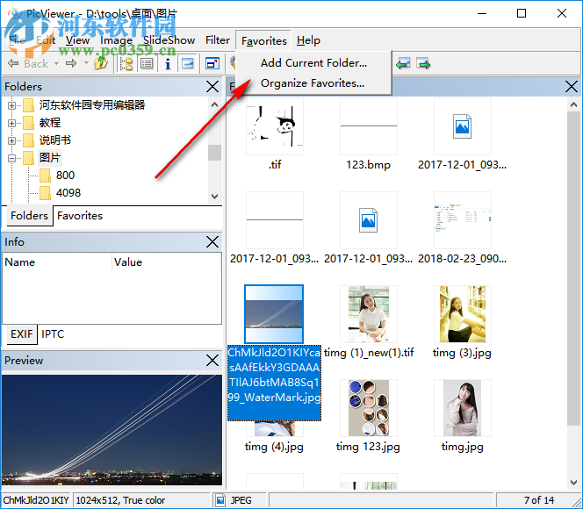Select the 说明书 folder in tree
The height and width of the screenshot is (509, 583).
[x=55, y=140]
